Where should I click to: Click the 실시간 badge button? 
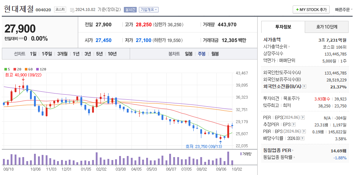tap(130, 9)
